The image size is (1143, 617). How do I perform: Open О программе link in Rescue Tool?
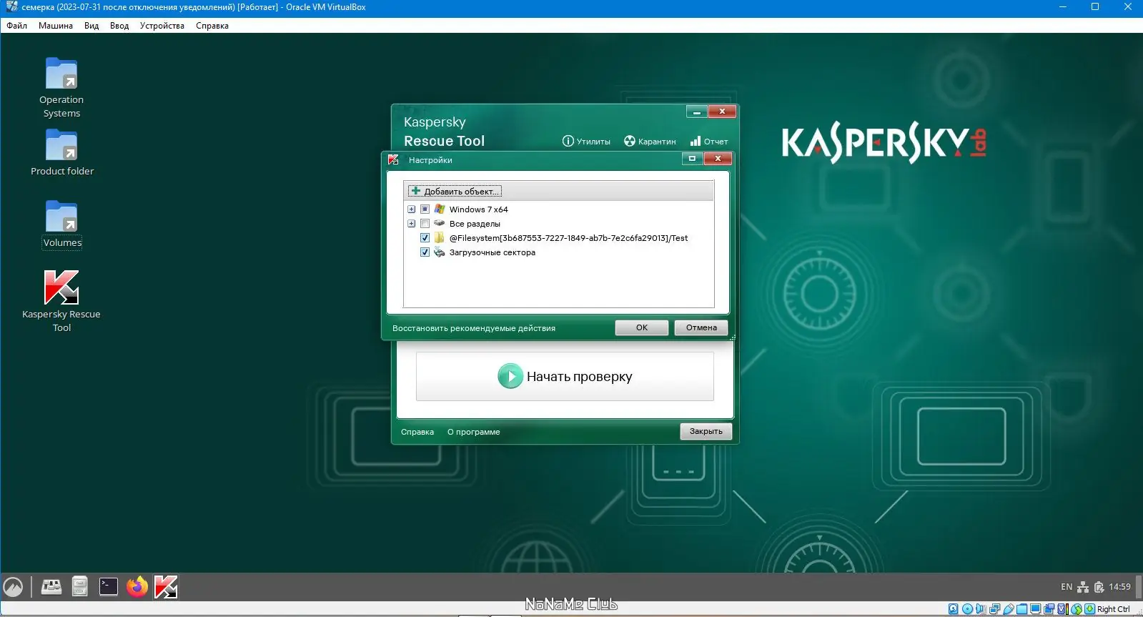[474, 432]
